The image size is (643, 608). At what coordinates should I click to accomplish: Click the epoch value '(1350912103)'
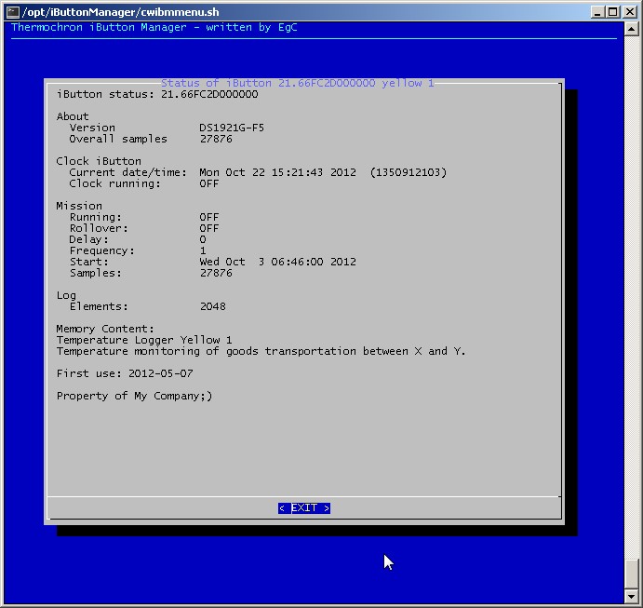(x=409, y=172)
